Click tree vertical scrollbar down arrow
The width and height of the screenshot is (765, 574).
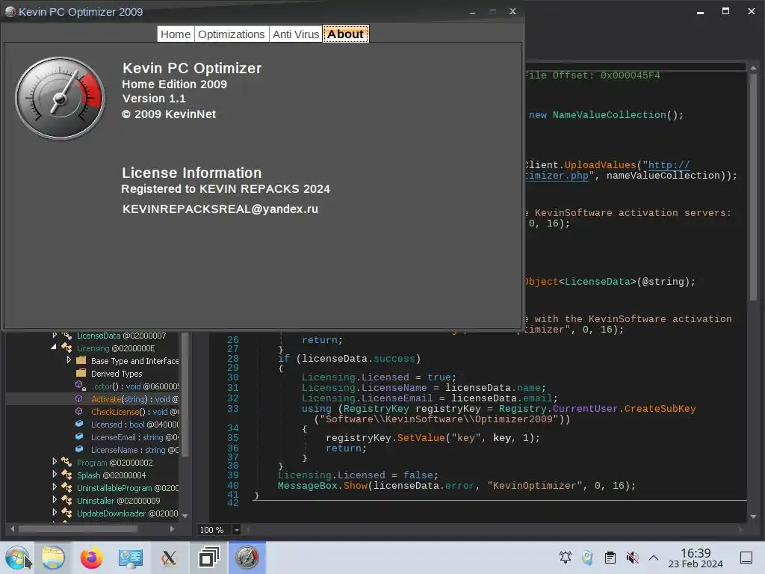(185, 516)
